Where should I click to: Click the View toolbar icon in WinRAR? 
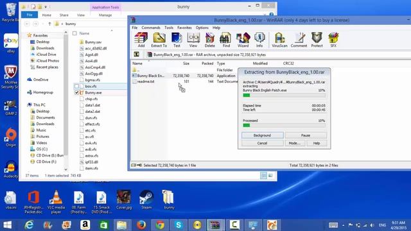click(x=193, y=40)
